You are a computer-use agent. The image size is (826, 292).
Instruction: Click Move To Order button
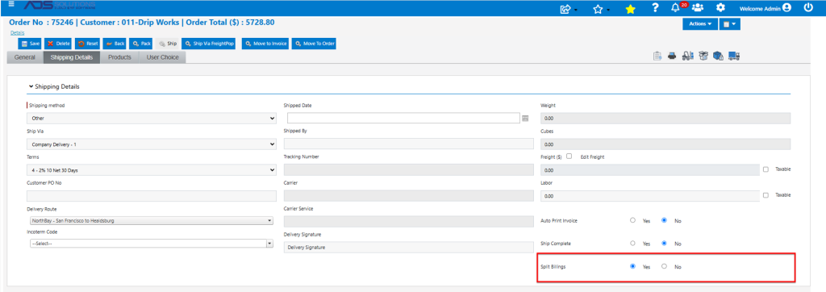tap(314, 44)
